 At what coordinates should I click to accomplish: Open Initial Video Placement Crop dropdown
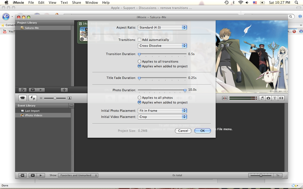(x=162, y=117)
